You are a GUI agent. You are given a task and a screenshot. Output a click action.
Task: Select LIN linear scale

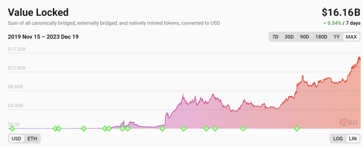pyautogui.click(x=352, y=139)
